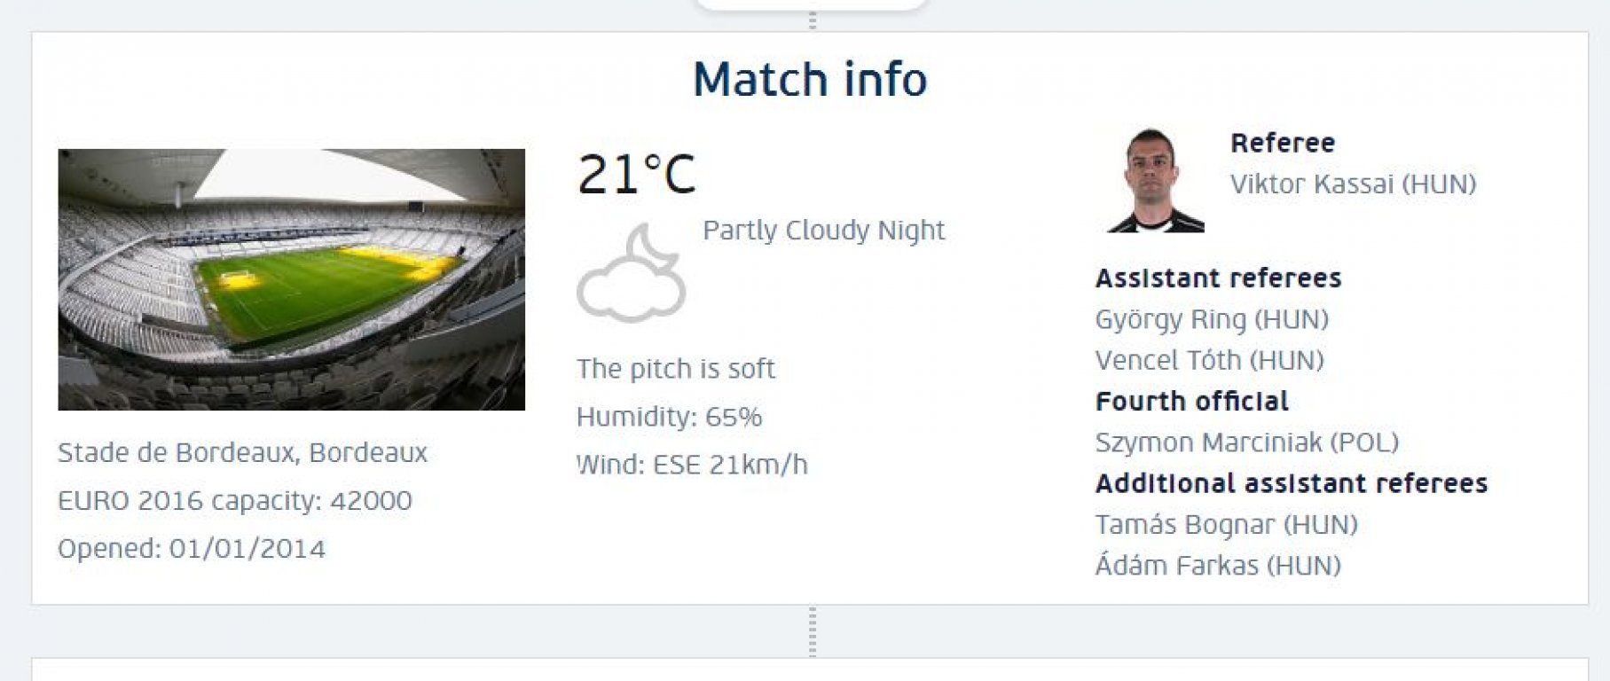Click additional assistant Ádám Farkas (HUN)

tap(1218, 565)
